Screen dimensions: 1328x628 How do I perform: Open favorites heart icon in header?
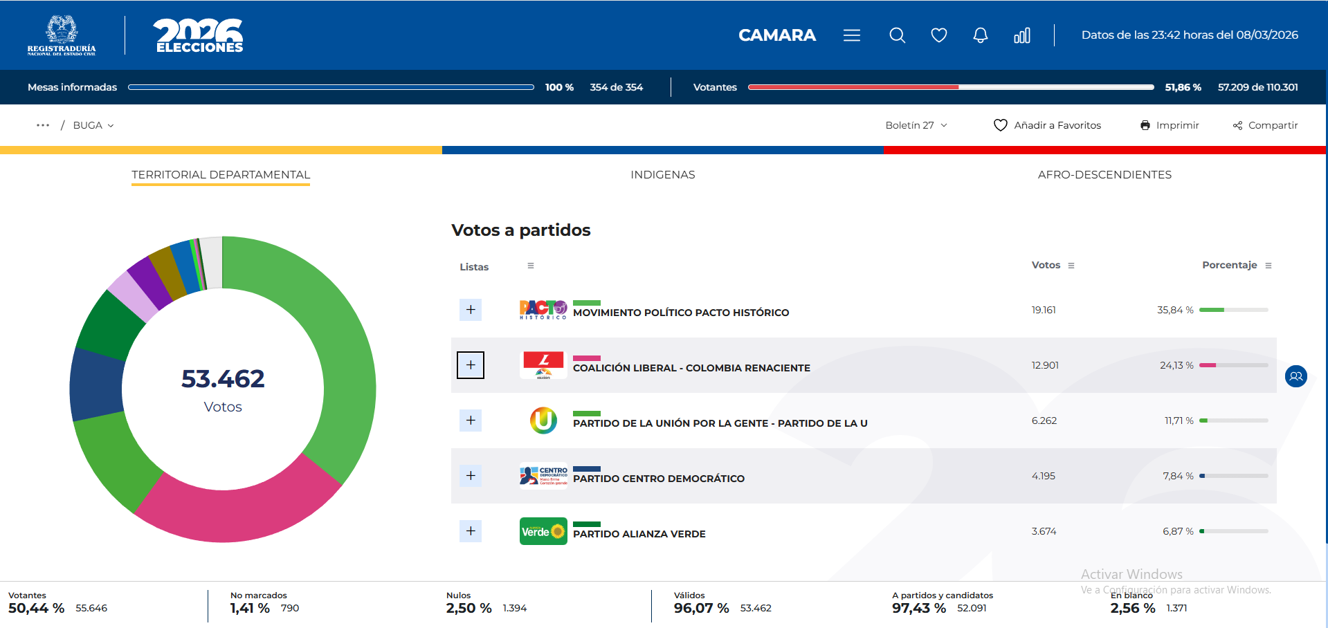[938, 35]
